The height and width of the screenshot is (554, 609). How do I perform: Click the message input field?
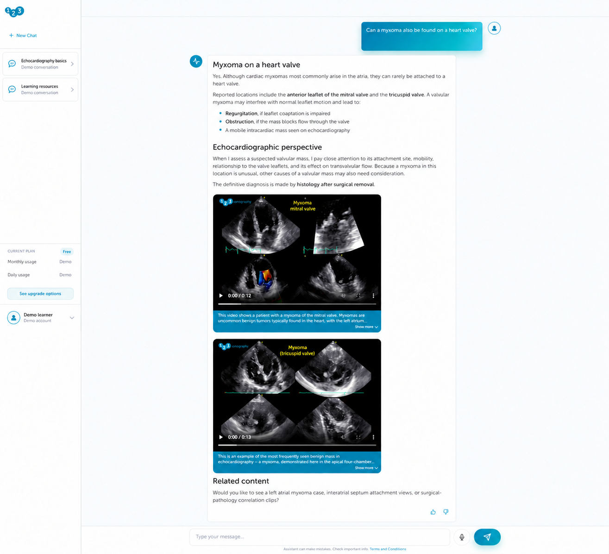pos(320,537)
